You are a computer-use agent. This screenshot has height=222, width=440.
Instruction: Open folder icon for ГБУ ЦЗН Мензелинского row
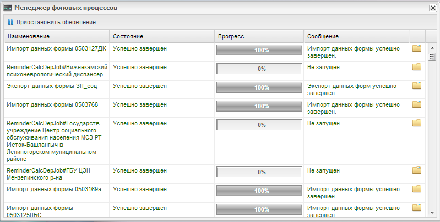pyautogui.click(x=417, y=170)
